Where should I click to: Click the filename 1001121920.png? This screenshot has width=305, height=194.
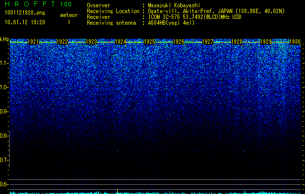[x=25, y=13]
